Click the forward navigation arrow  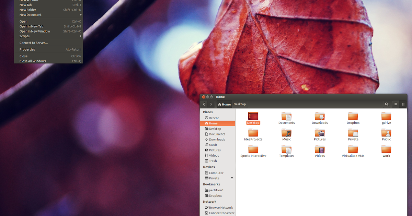[x=211, y=104]
